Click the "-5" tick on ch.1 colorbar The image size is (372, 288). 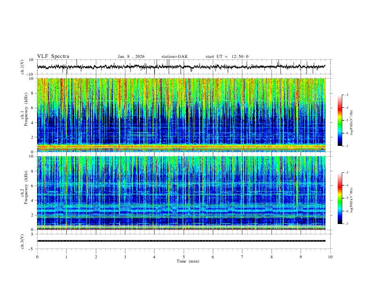(x=346, y=120)
